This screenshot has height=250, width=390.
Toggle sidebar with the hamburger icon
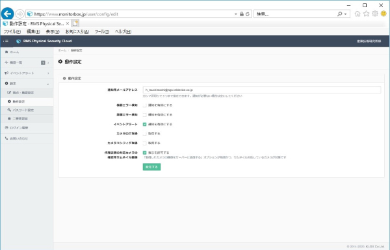tap(6, 41)
